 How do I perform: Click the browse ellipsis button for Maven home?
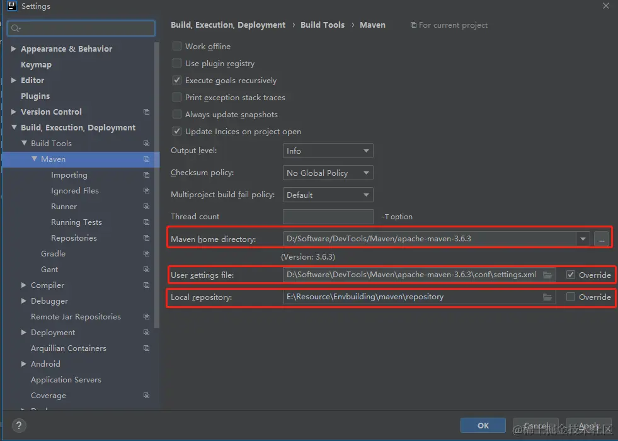pyautogui.click(x=602, y=239)
